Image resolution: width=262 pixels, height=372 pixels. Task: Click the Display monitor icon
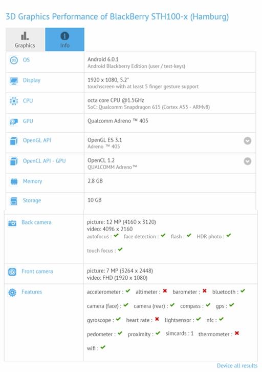point(14,81)
